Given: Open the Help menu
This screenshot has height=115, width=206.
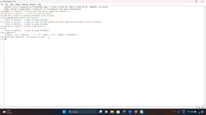Looking at the screenshot, I should [x=39, y=4].
